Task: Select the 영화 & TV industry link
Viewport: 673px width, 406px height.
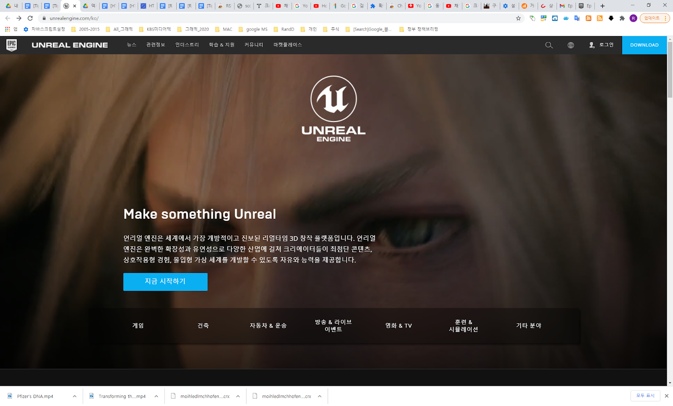Action: [x=399, y=325]
